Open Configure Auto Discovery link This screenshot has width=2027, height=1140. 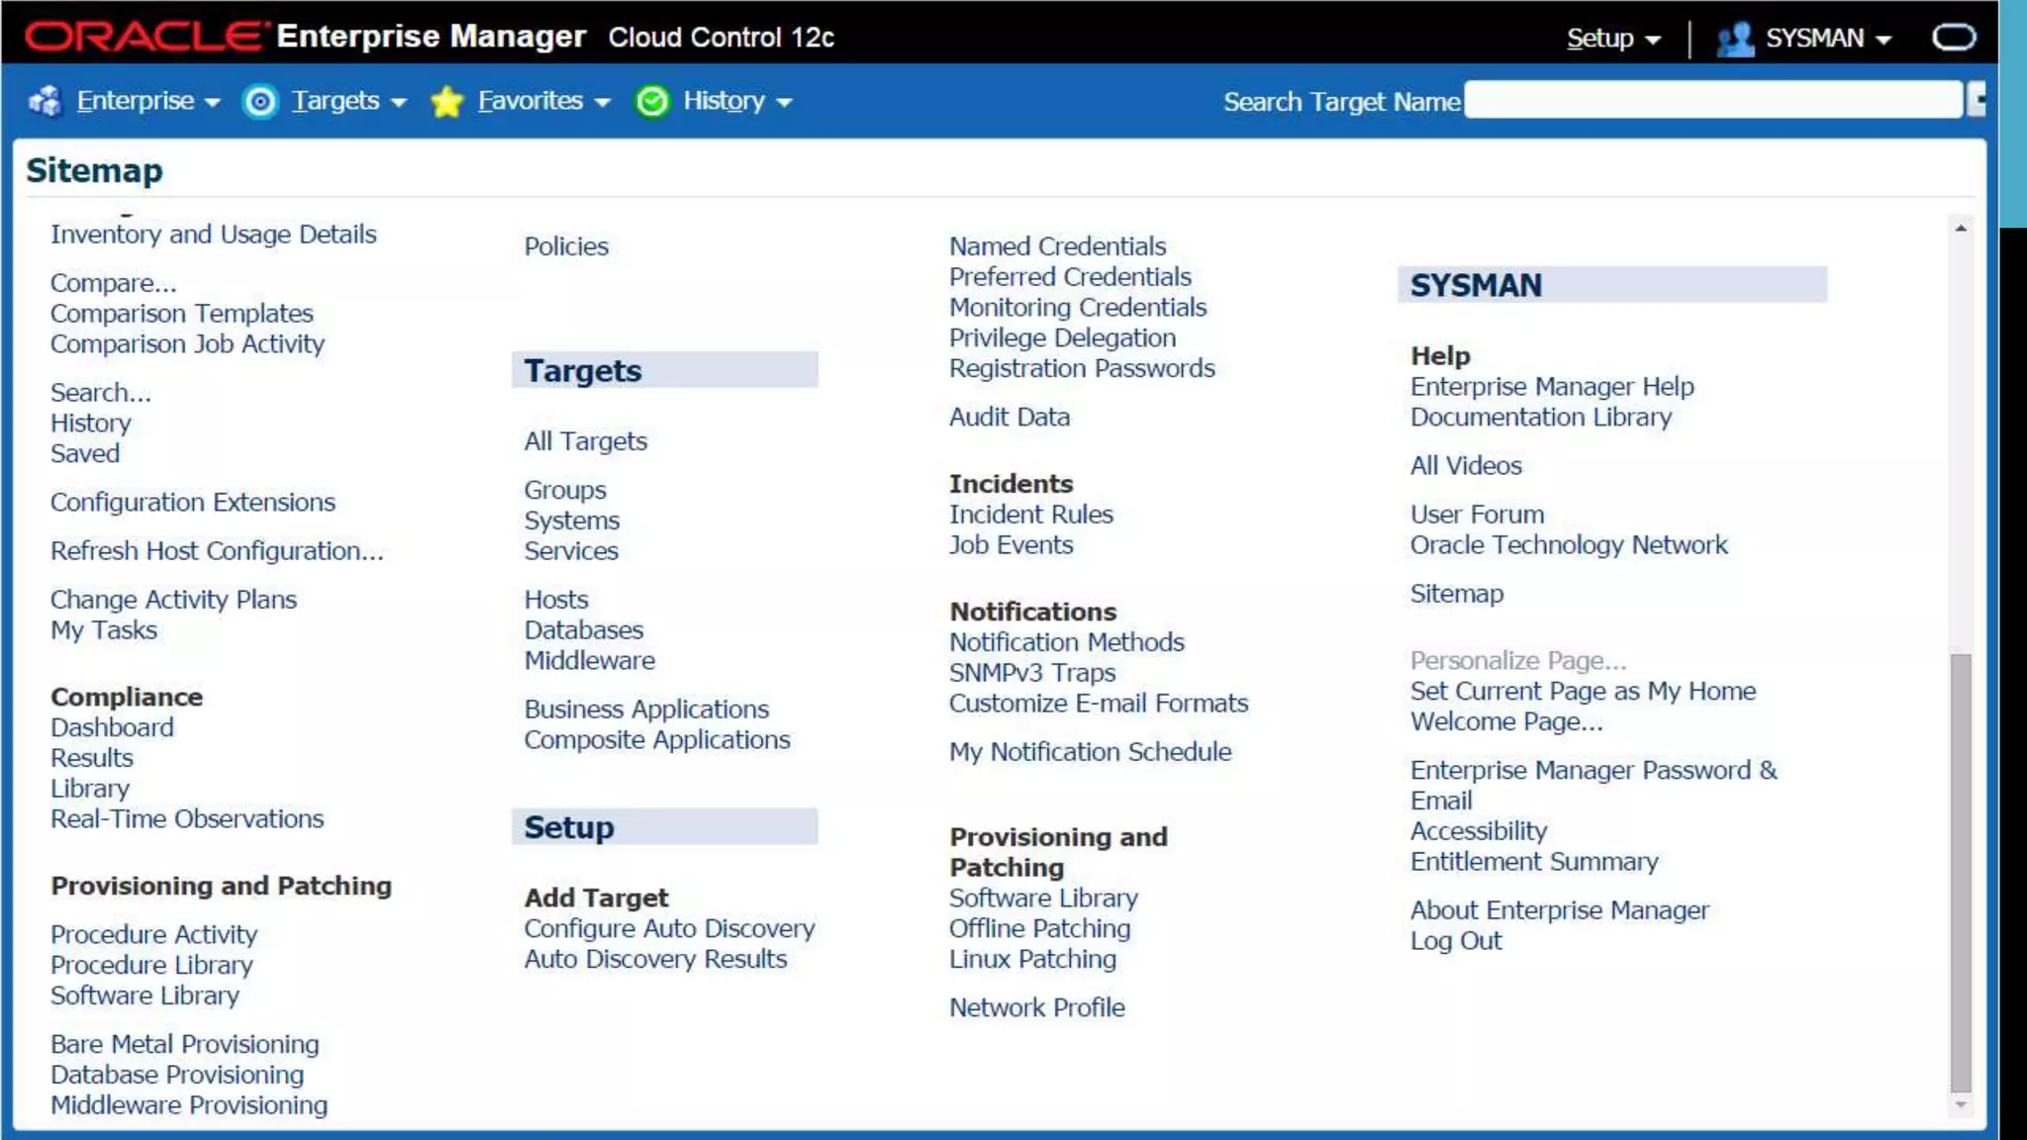click(x=669, y=929)
